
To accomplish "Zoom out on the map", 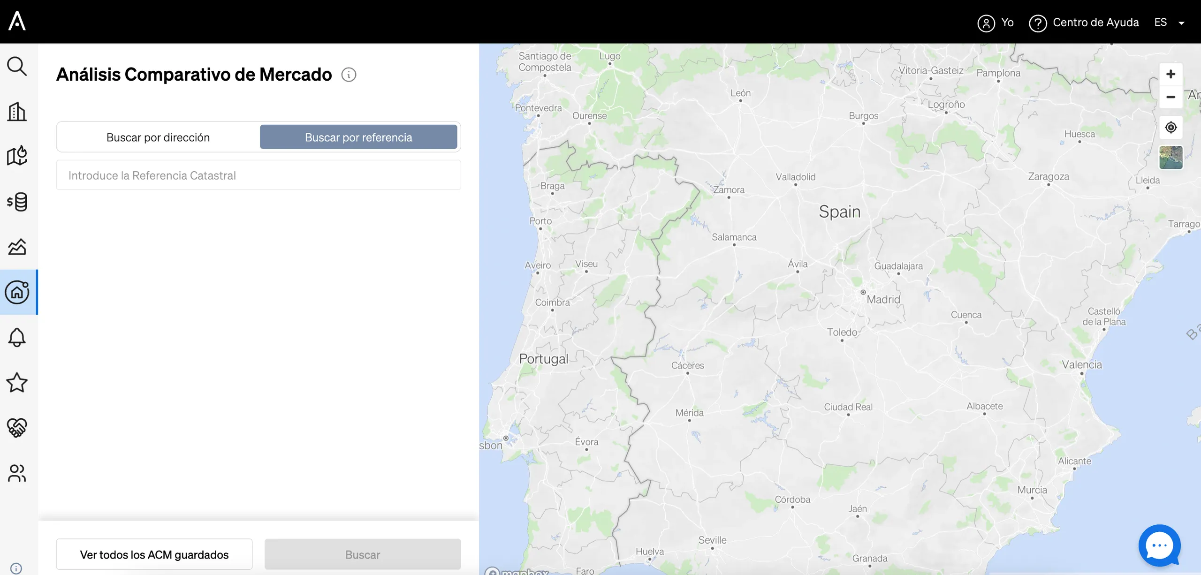I will [x=1171, y=97].
